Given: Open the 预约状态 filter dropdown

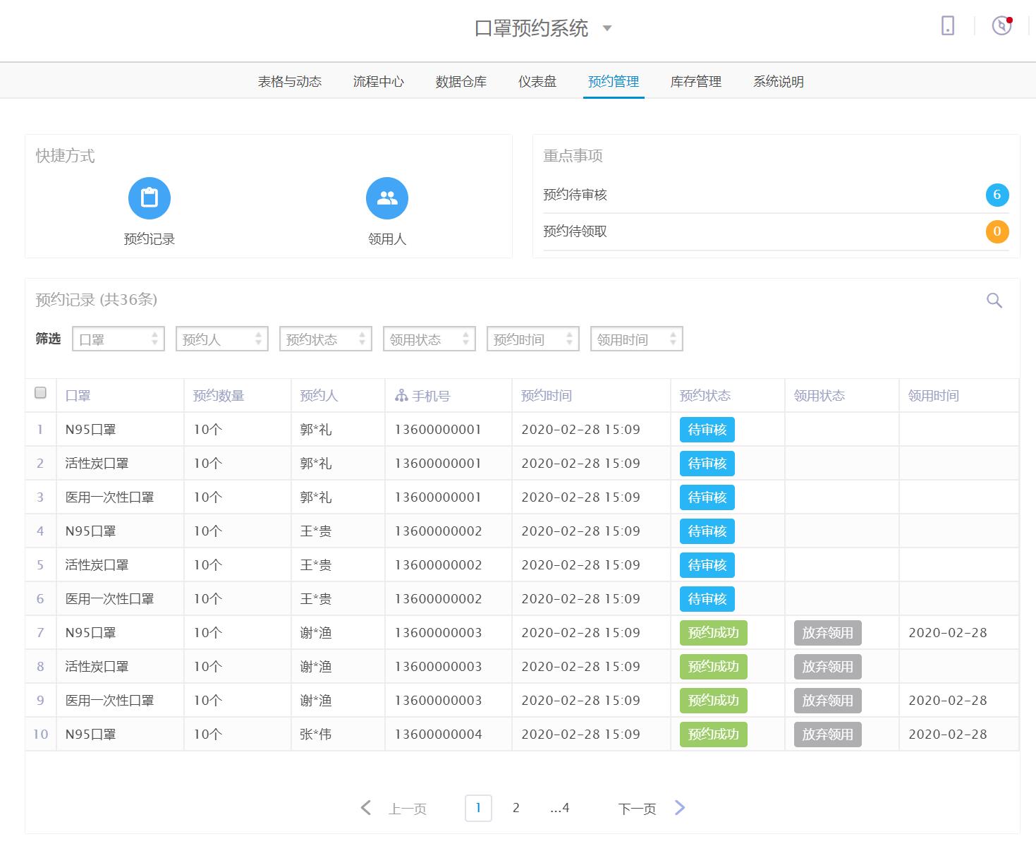Looking at the screenshot, I should pyautogui.click(x=326, y=339).
